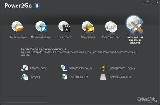Click the 'Смешанный CD' text link

pyautogui.click(x=79, y=77)
